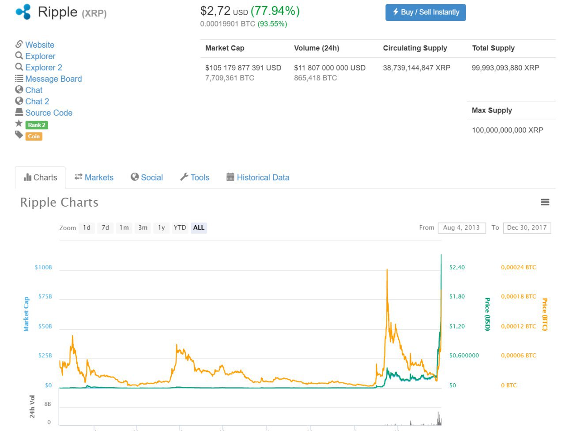Click the 38,739,144,847 XRP circulating supply
Image resolution: width=565 pixels, height=431 pixels.
[x=417, y=68]
